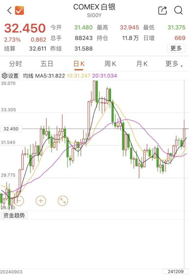Click the zoom in plus icon
The width and height of the screenshot is (189, 275).
click(41, 201)
